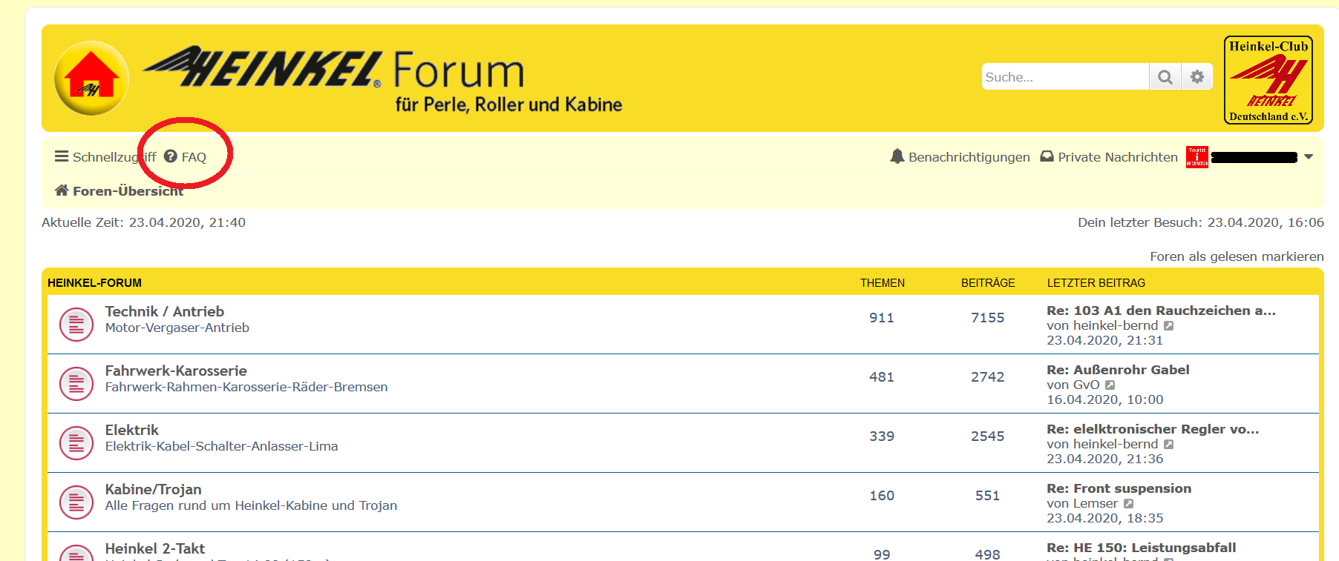Open the Schnellzugriff quick links menu

[105, 157]
